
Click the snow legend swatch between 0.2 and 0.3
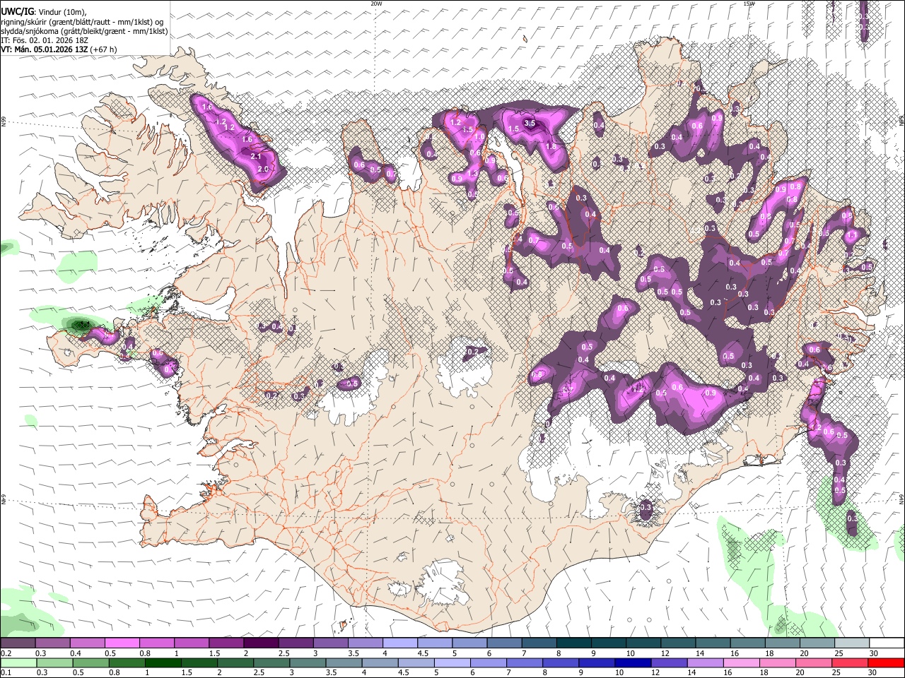(x=18, y=643)
